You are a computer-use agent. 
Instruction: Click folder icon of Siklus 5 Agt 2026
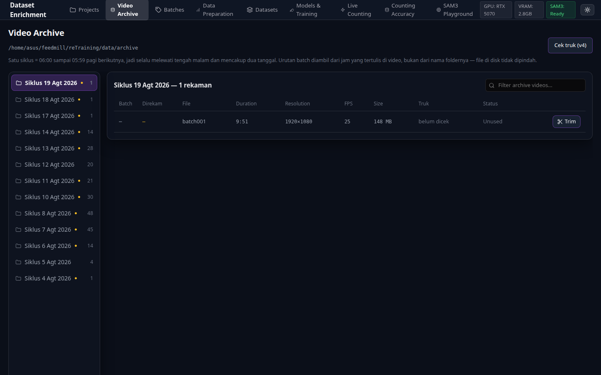point(18,262)
